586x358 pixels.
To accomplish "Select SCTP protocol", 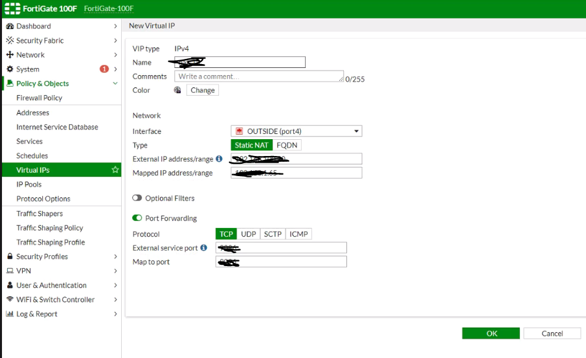I will pyautogui.click(x=273, y=234).
